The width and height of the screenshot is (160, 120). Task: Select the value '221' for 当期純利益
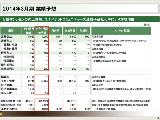point(32,69)
